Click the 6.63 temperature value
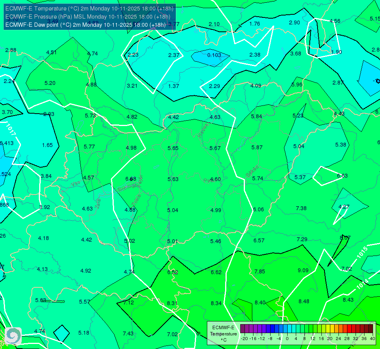 point(342,176)
